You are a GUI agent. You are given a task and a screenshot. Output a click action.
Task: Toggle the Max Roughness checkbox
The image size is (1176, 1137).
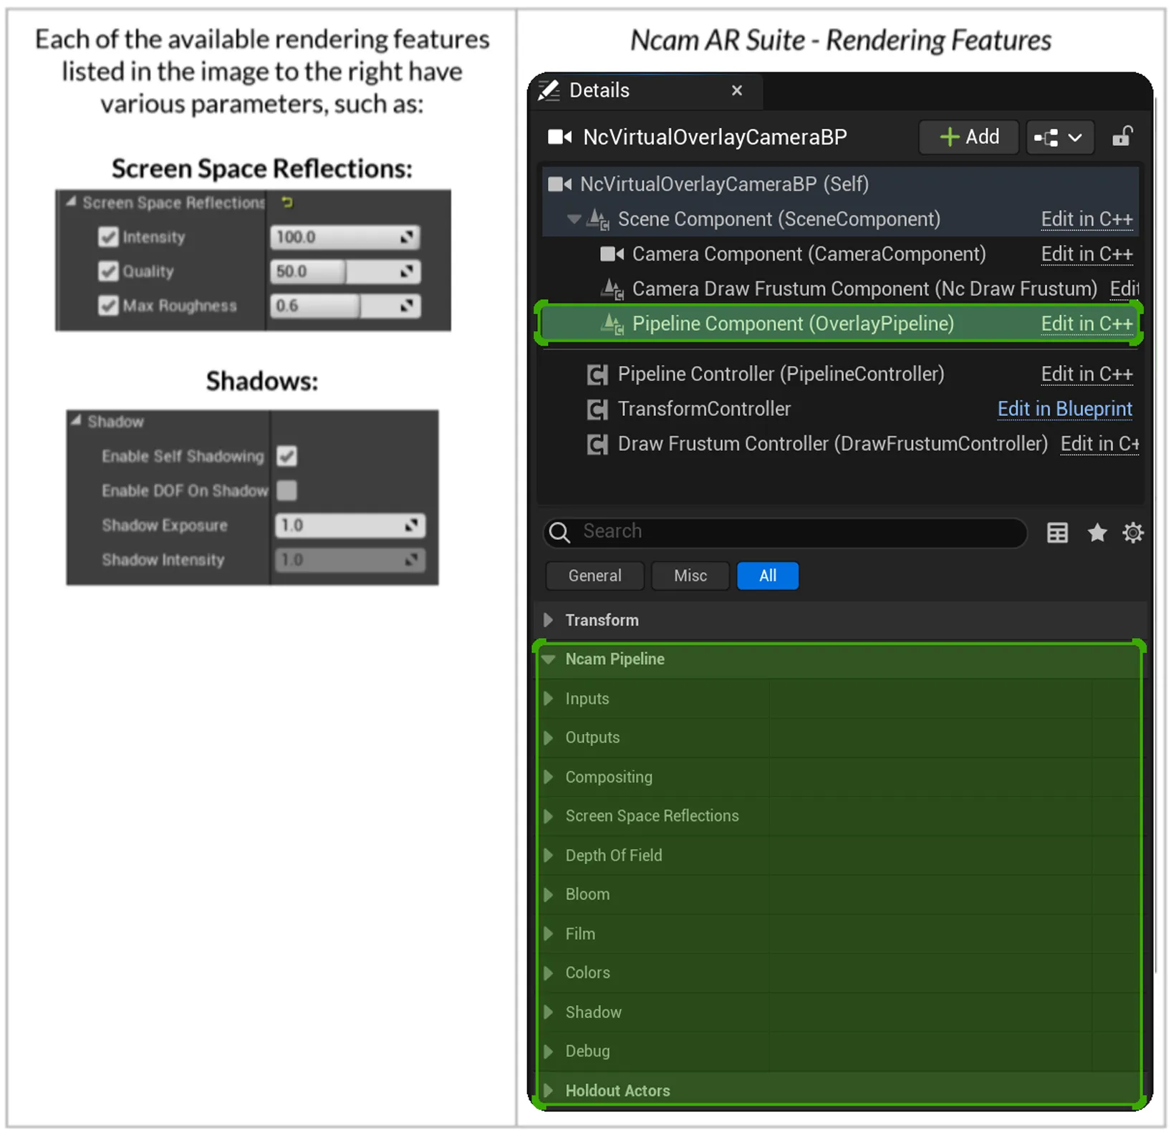(x=108, y=306)
